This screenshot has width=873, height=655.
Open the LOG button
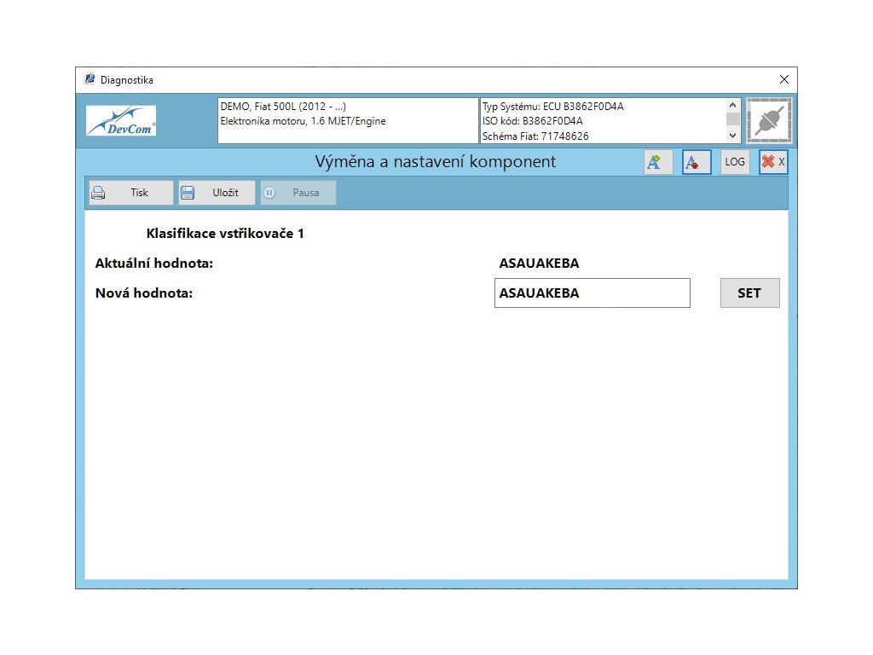click(734, 162)
